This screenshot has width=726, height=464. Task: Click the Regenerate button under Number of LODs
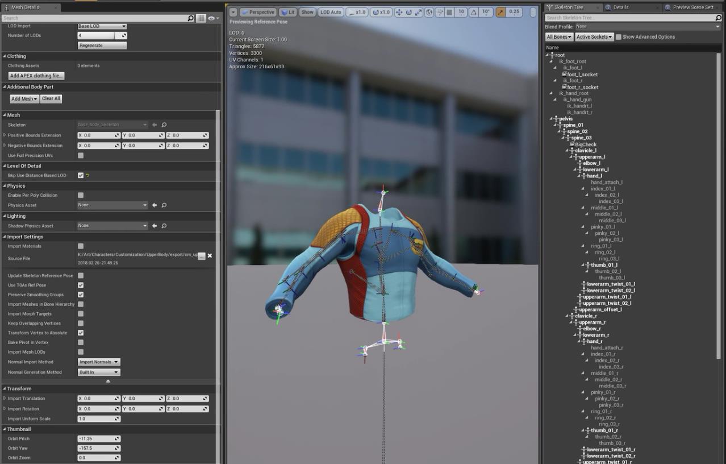102,45
